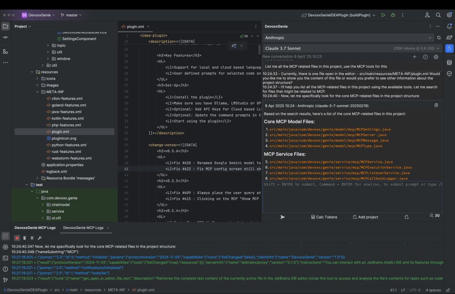
Task: Expand the topic folder
Action: coord(48,45)
